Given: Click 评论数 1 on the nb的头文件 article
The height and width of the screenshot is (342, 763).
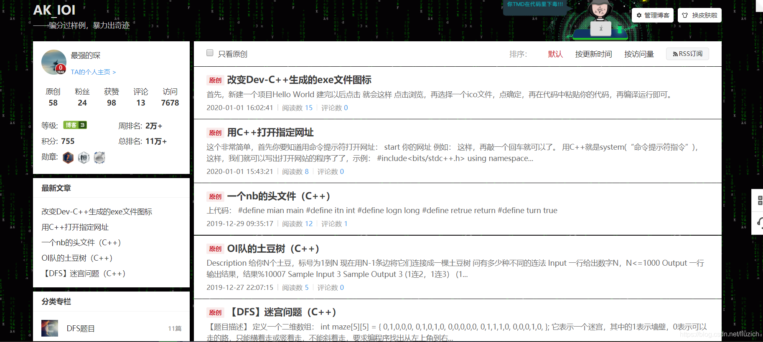Looking at the screenshot, I should coord(334,224).
